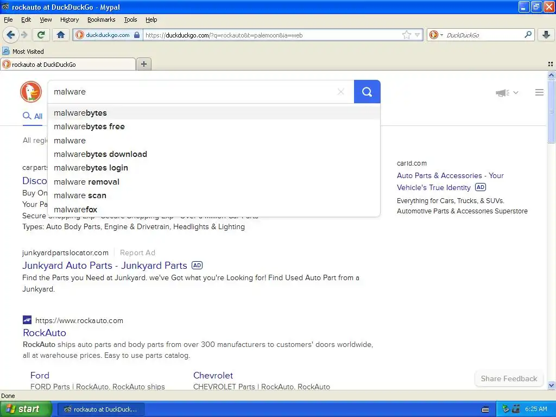Click the magnifier in browser search box
Image resolution: width=556 pixels, height=417 pixels.
528,35
